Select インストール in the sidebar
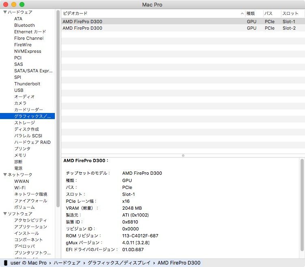 [27, 233]
